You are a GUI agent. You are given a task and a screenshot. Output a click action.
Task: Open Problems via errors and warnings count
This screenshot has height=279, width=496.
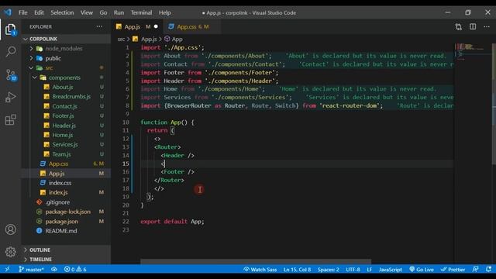pos(75,269)
